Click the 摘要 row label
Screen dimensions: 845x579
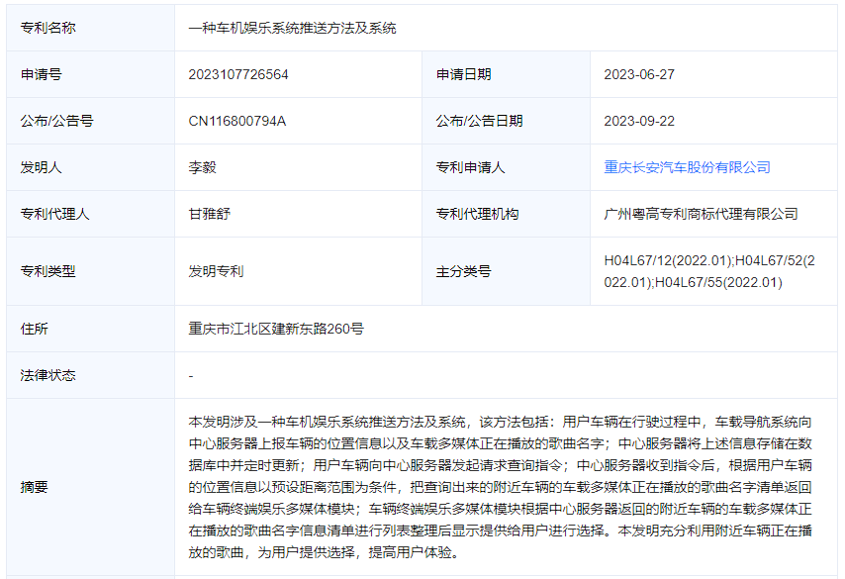(x=34, y=486)
